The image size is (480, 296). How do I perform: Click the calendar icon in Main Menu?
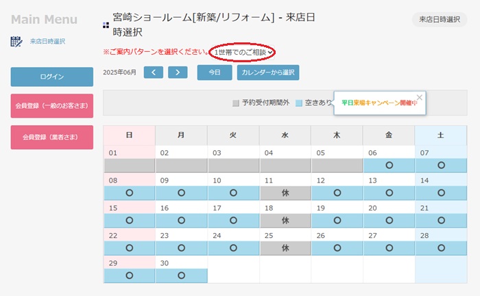point(16,42)
